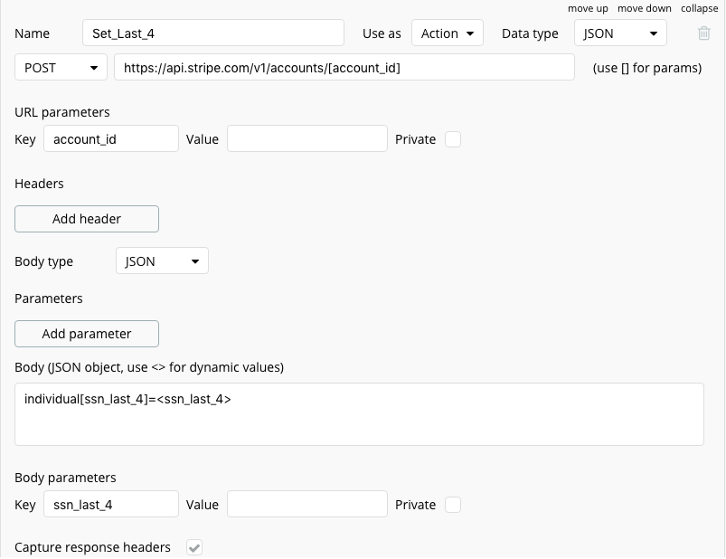Click the Stripe API URL field
The height and width of the screenshot is (559, 726).
[x=344, y=68]
